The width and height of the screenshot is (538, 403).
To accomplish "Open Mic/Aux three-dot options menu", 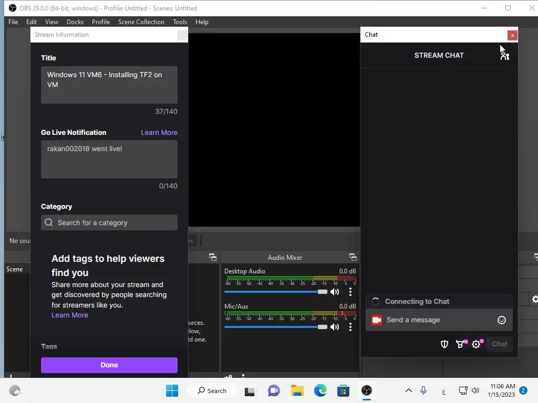I will (350, 327).
